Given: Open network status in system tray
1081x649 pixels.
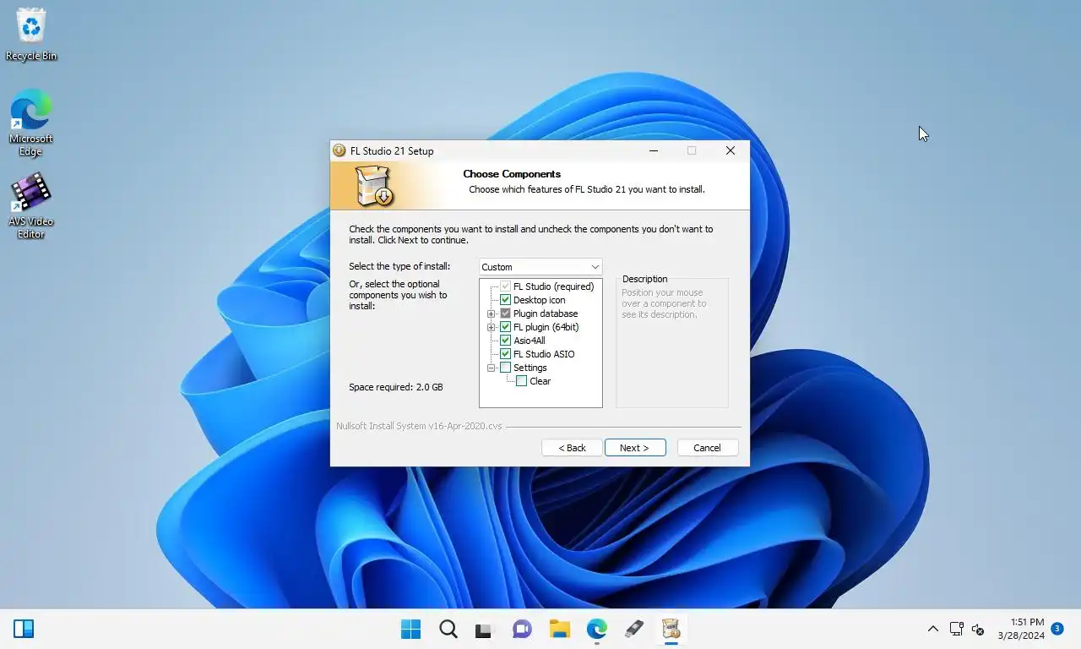Looking at the screenshot, I should coord(956,629).
